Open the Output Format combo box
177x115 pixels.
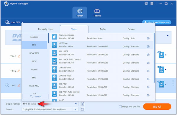pyautogui.click(x=50, y=104)
